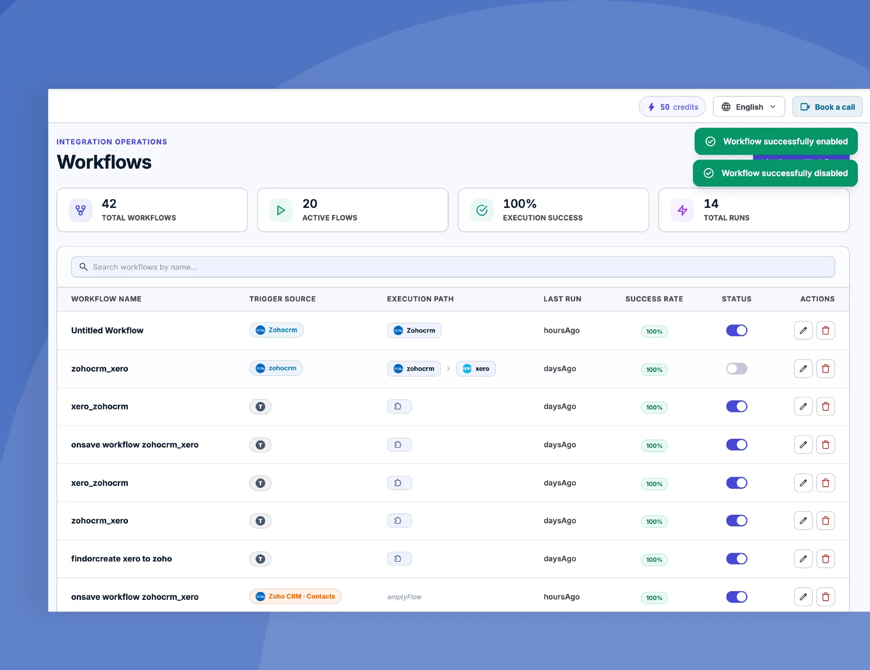Viewport: 870px width, 670px height.
Task: Dismiss the Workflow successfully disabled notification
Action: coord(775,173)
